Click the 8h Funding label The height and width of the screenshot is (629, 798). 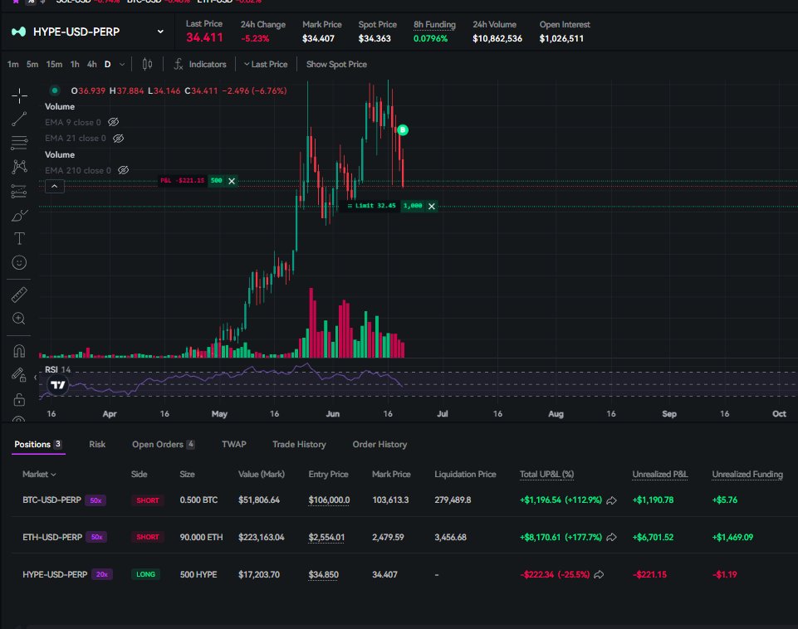434,24
